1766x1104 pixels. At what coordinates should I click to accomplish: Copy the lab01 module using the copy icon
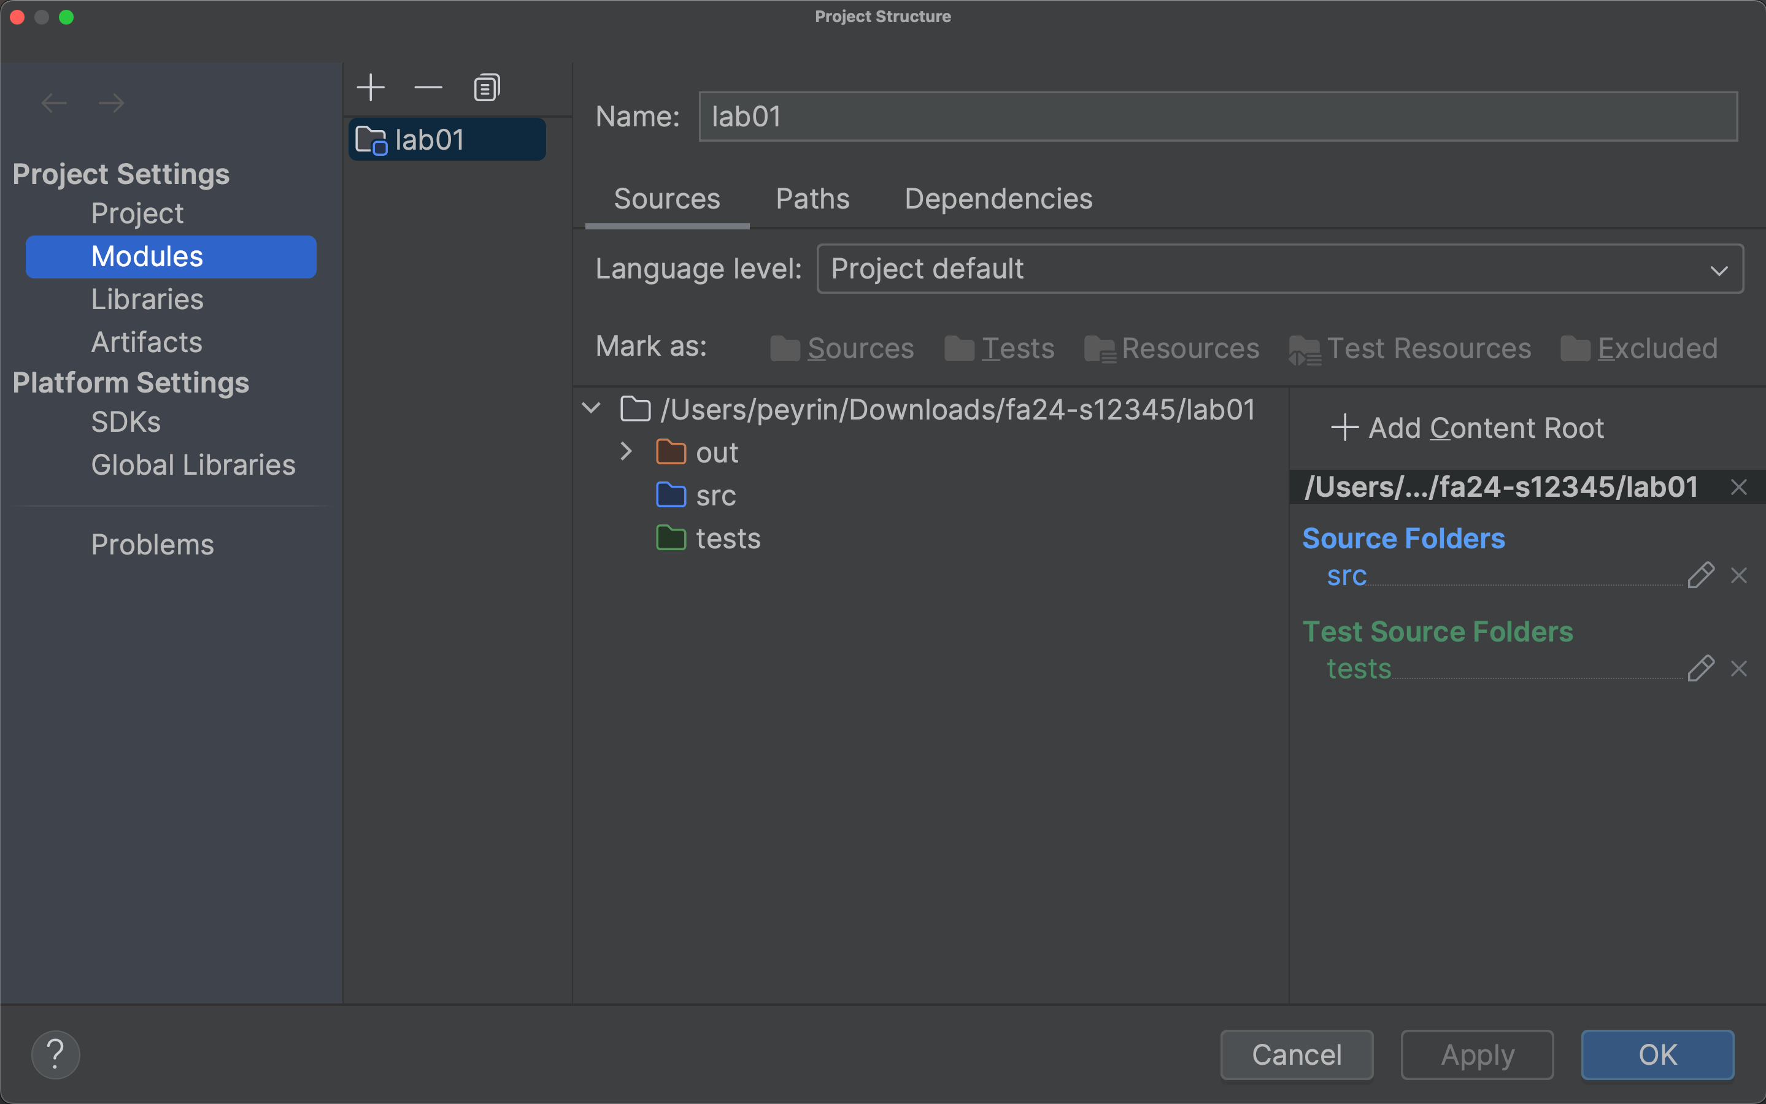point(486,87)
